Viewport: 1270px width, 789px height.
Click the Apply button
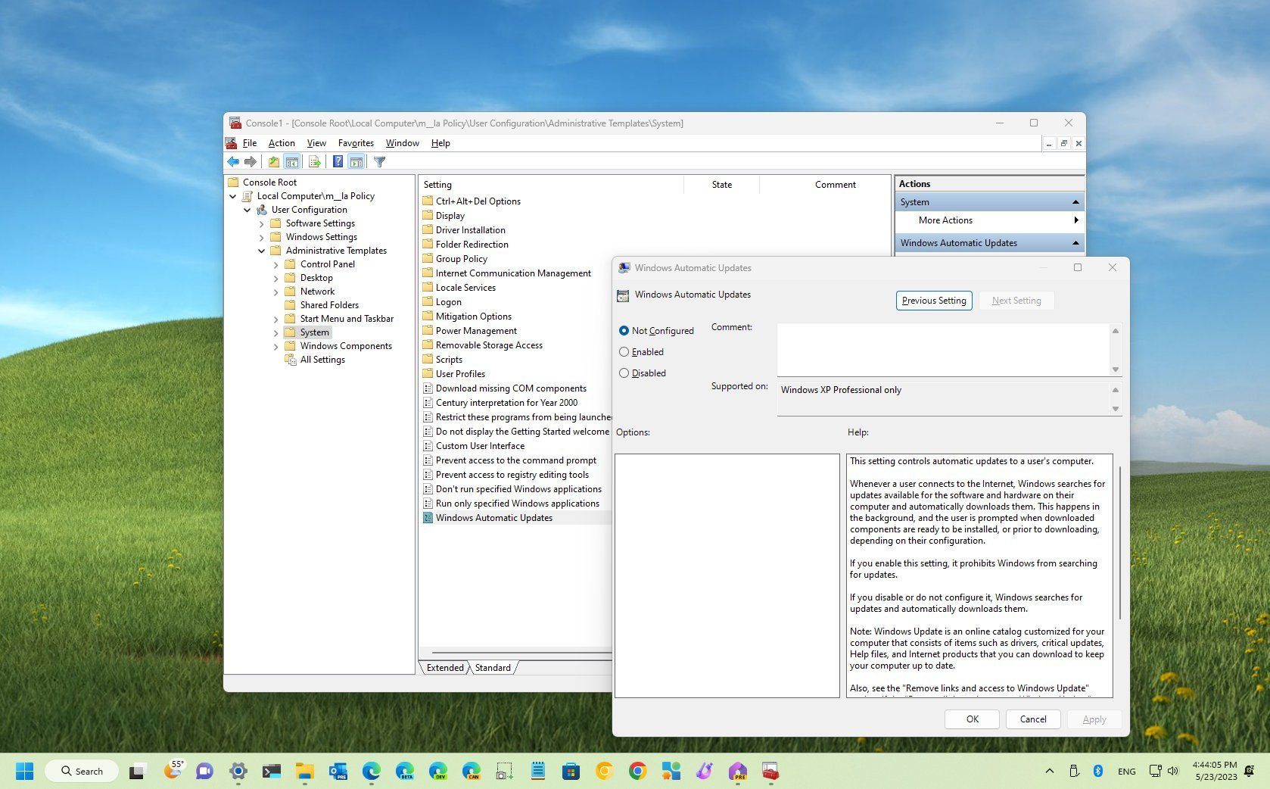[1094, 719]
